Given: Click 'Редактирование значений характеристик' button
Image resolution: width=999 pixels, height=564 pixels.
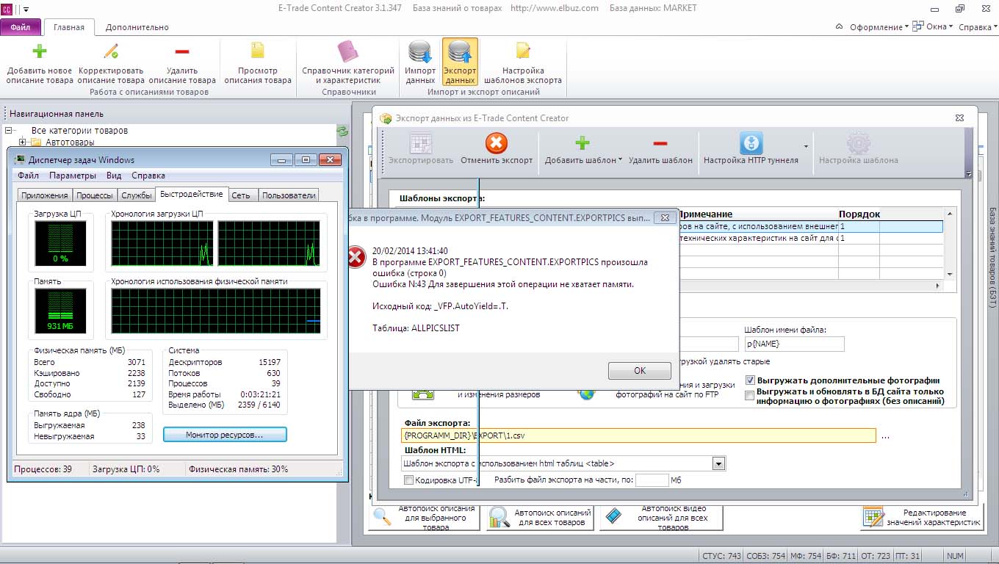Looking at the screenshot, I should pos(922,517).
